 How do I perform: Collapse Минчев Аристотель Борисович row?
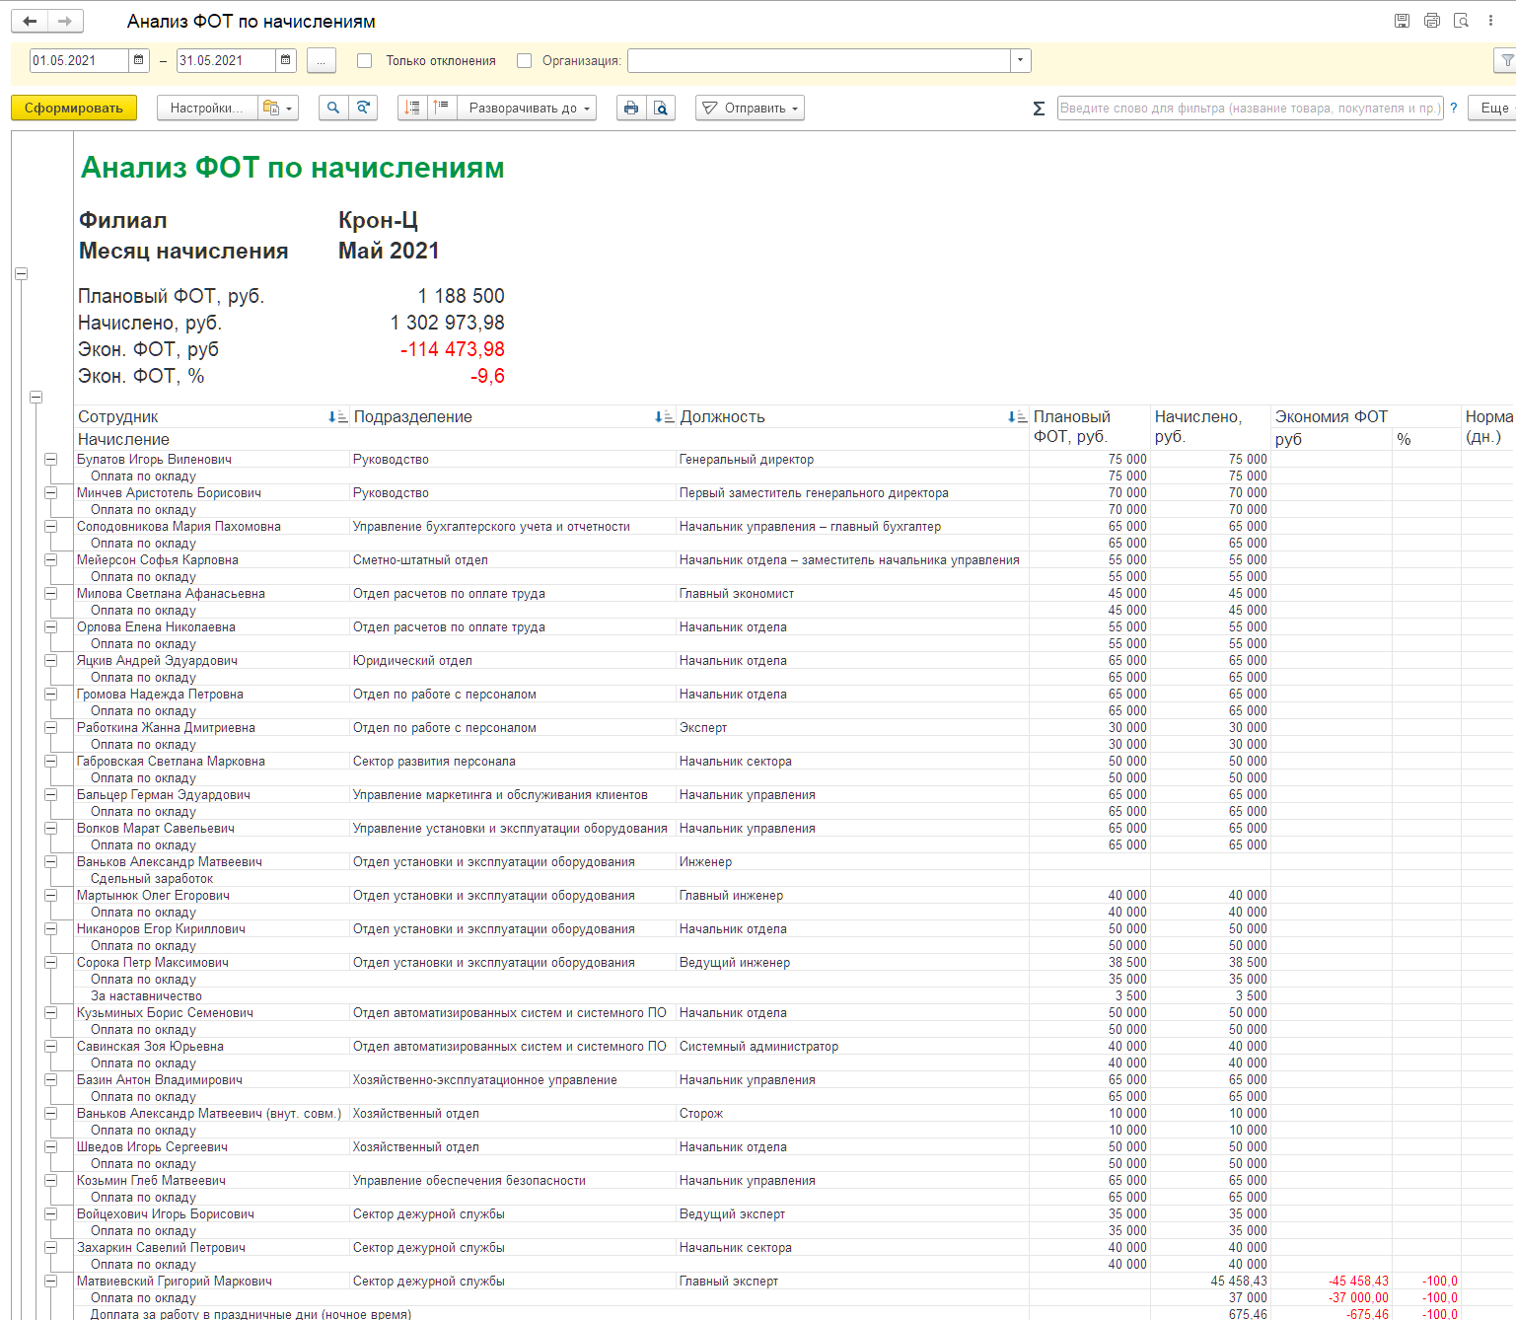[50, 492]
